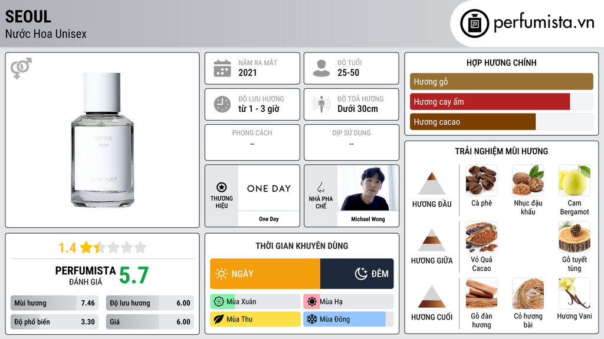Select the Mùa Thu yellow season bar

coord(255,319)
